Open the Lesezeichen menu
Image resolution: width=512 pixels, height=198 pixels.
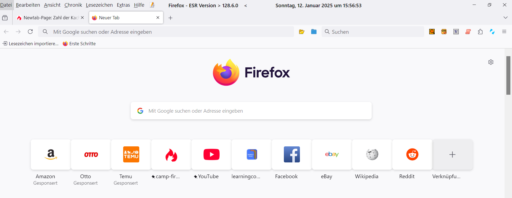click(99, 5)
